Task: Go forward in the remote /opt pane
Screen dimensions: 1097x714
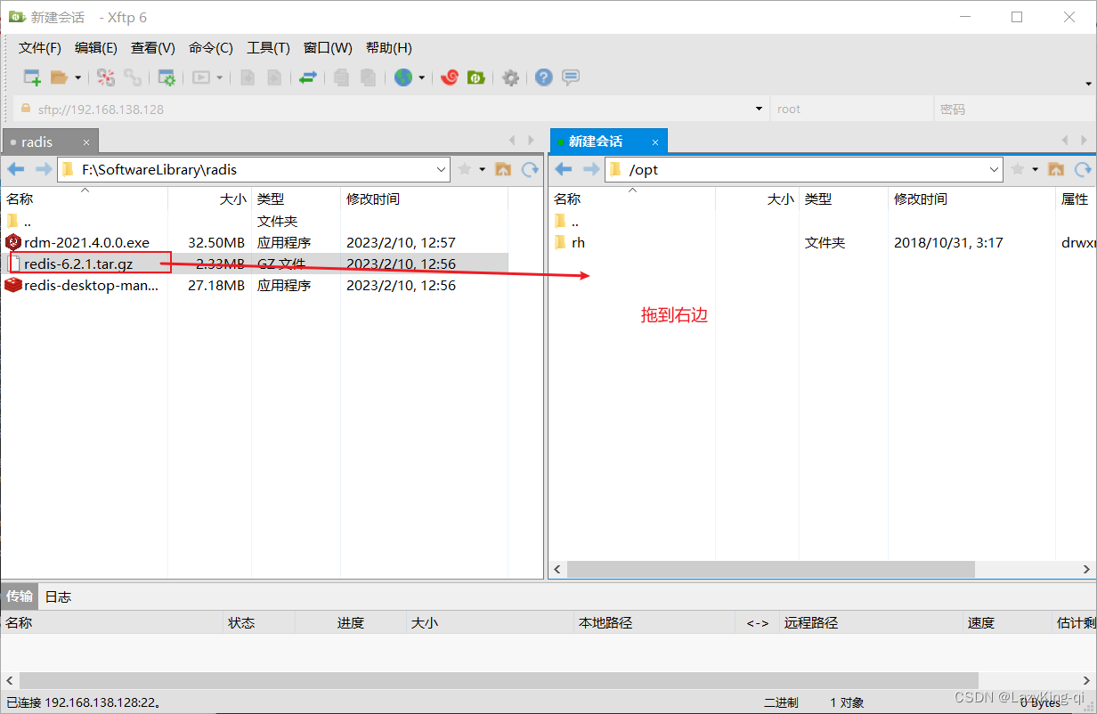Action: tap(590, 169)
